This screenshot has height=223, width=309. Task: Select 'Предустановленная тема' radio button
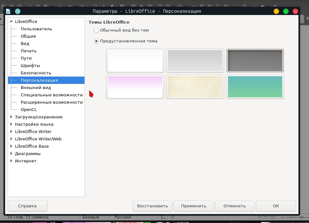[x=96, y=41]
